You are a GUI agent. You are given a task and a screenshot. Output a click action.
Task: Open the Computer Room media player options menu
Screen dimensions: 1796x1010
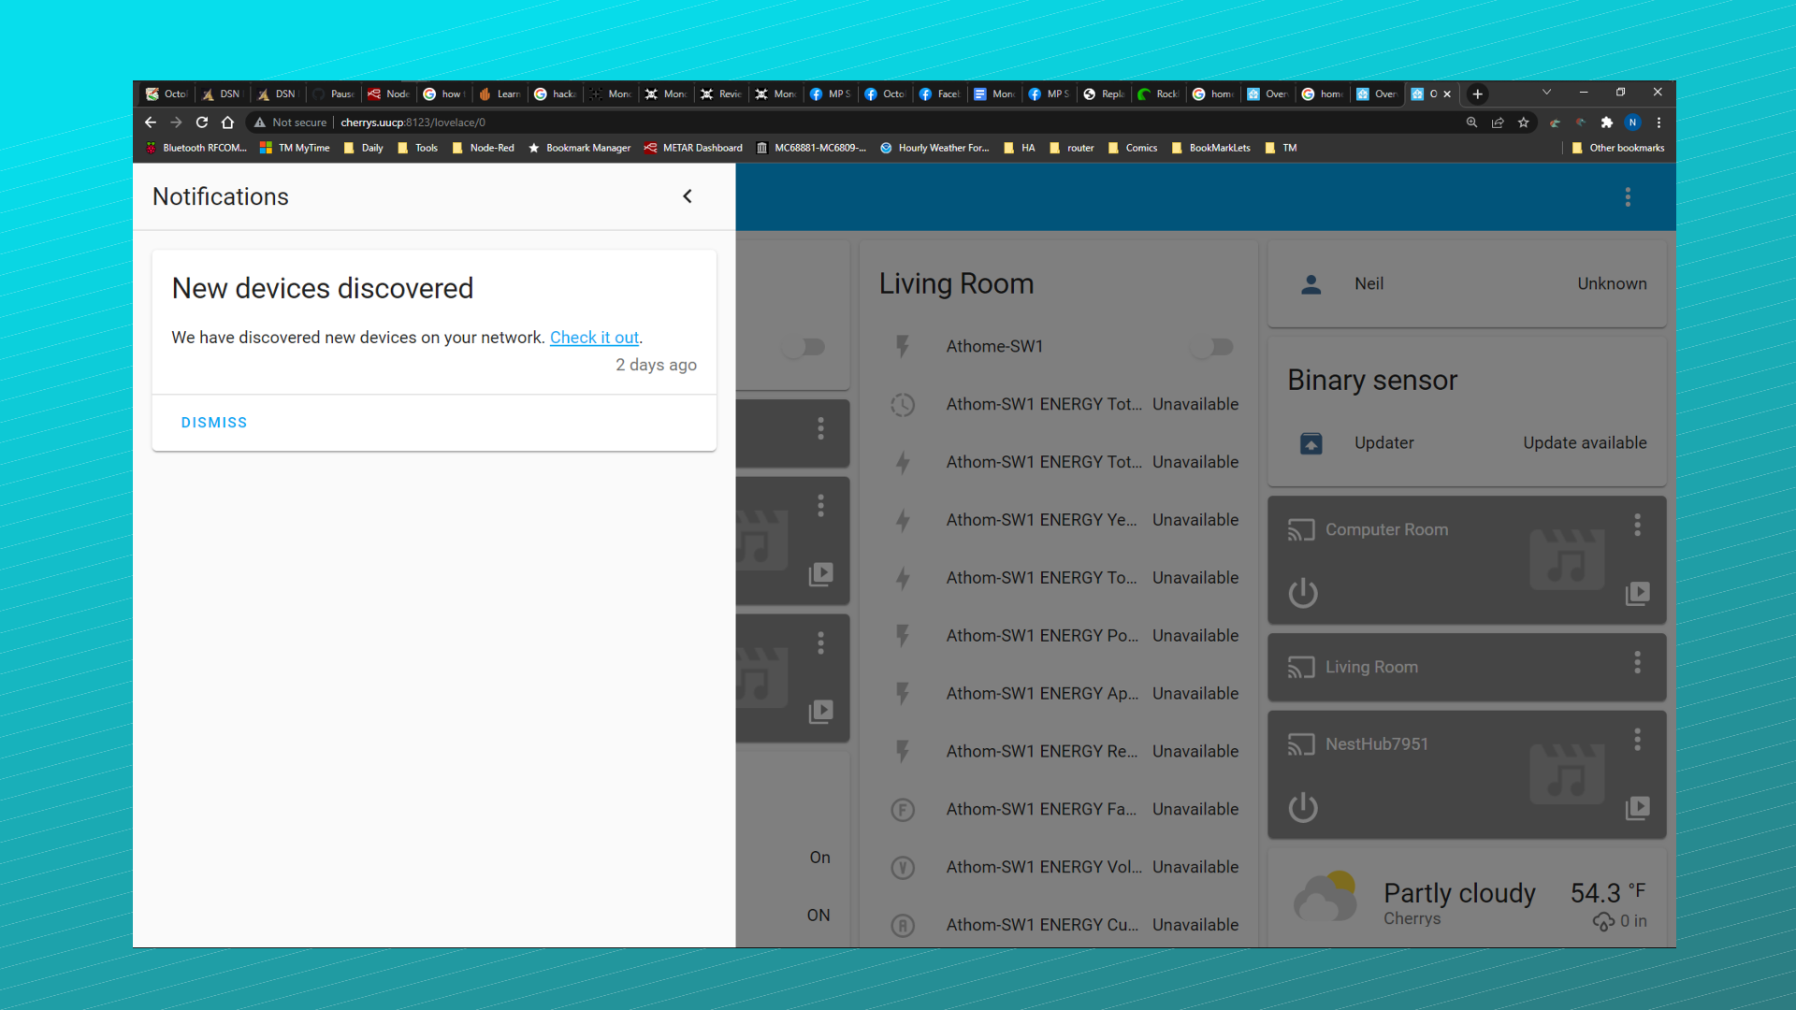coord(1637,526)
